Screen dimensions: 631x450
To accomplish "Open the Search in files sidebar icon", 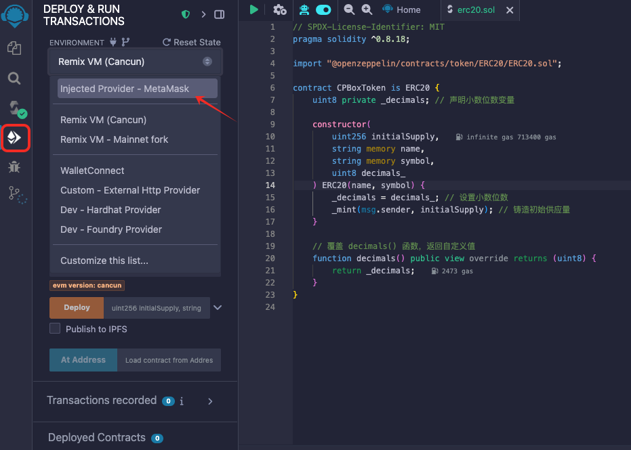I will pyautogui.click(x=14, y=78).
